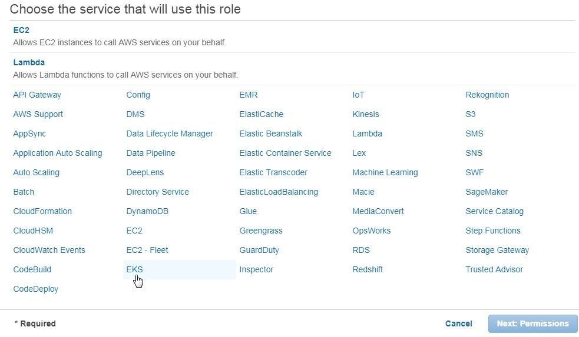Select Trusted Advisor service

click(494, 269)
